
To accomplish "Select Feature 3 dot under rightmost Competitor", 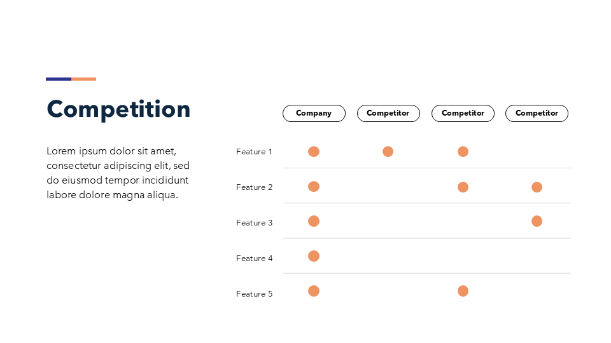I will [x=537, y=221].
